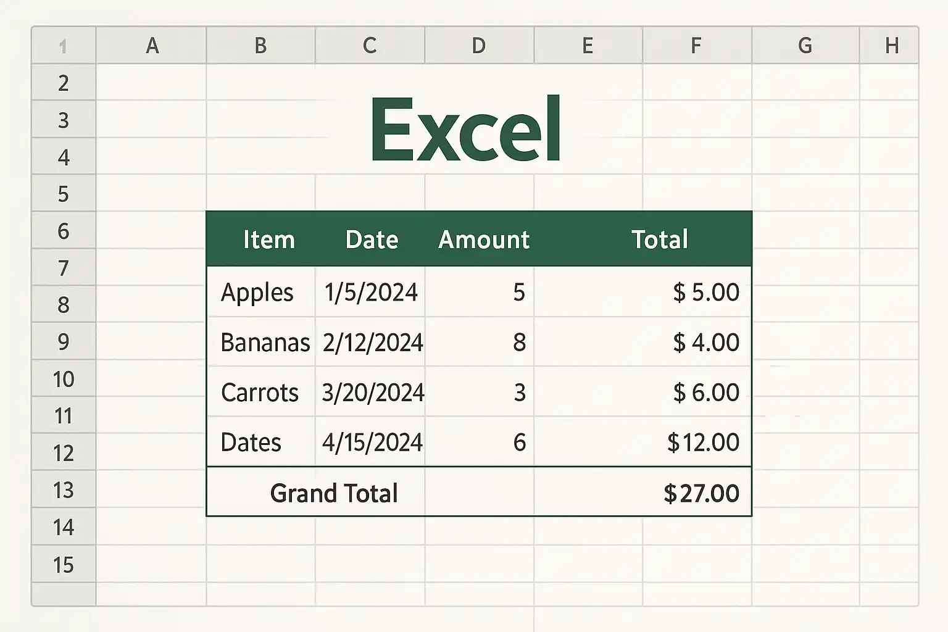The width and height of the screenshot is (948, 632).
Task: Click the Bananas cell
Action: (265, 343)
